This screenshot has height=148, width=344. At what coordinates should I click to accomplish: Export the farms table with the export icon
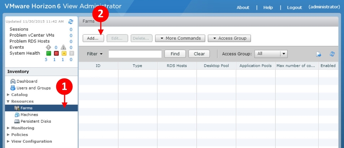point(318,54)
